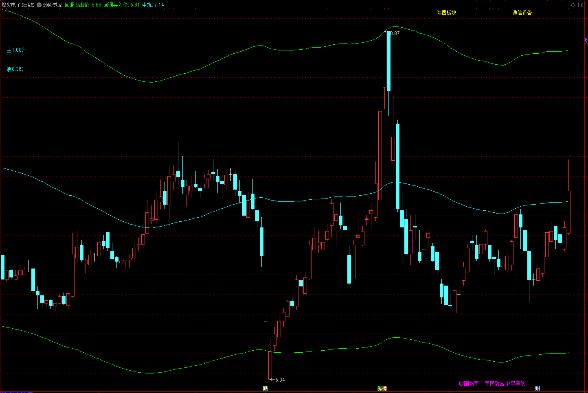
Task: Click the 卫星导航 concept tag
Action: tap(516, 384)
